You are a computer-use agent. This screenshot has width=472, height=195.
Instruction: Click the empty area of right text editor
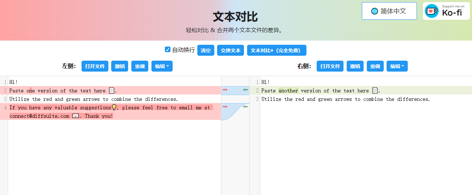(366, 148)
